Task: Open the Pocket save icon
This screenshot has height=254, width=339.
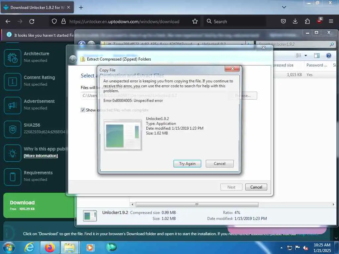Action: [283, 21]
